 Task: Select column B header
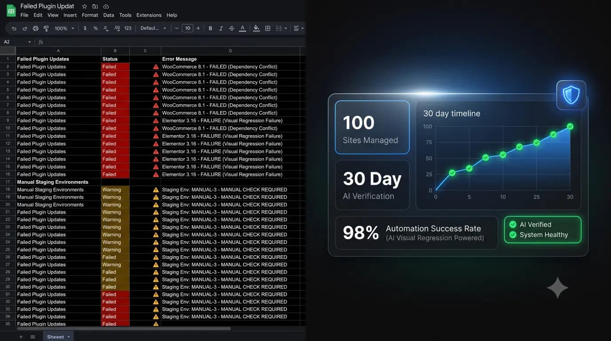click(x=115, y=51)
